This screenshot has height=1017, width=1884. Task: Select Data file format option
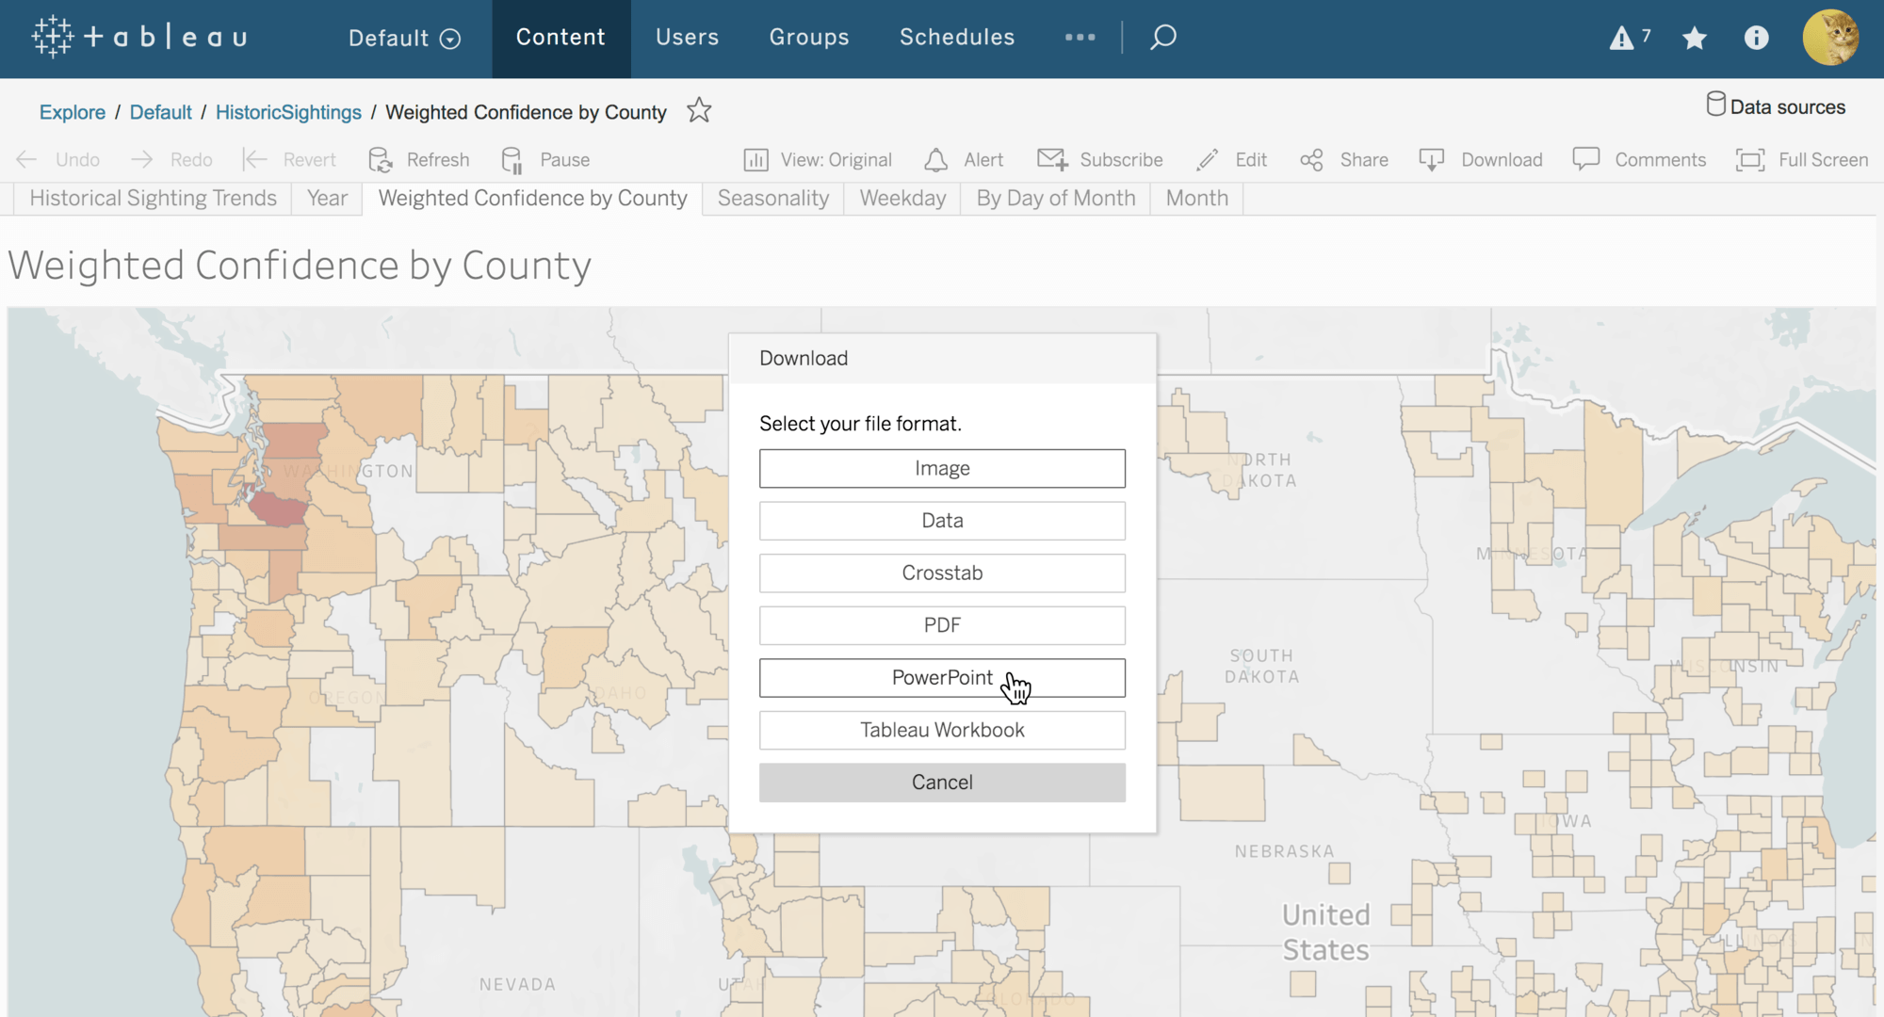[x=942, y=520]
